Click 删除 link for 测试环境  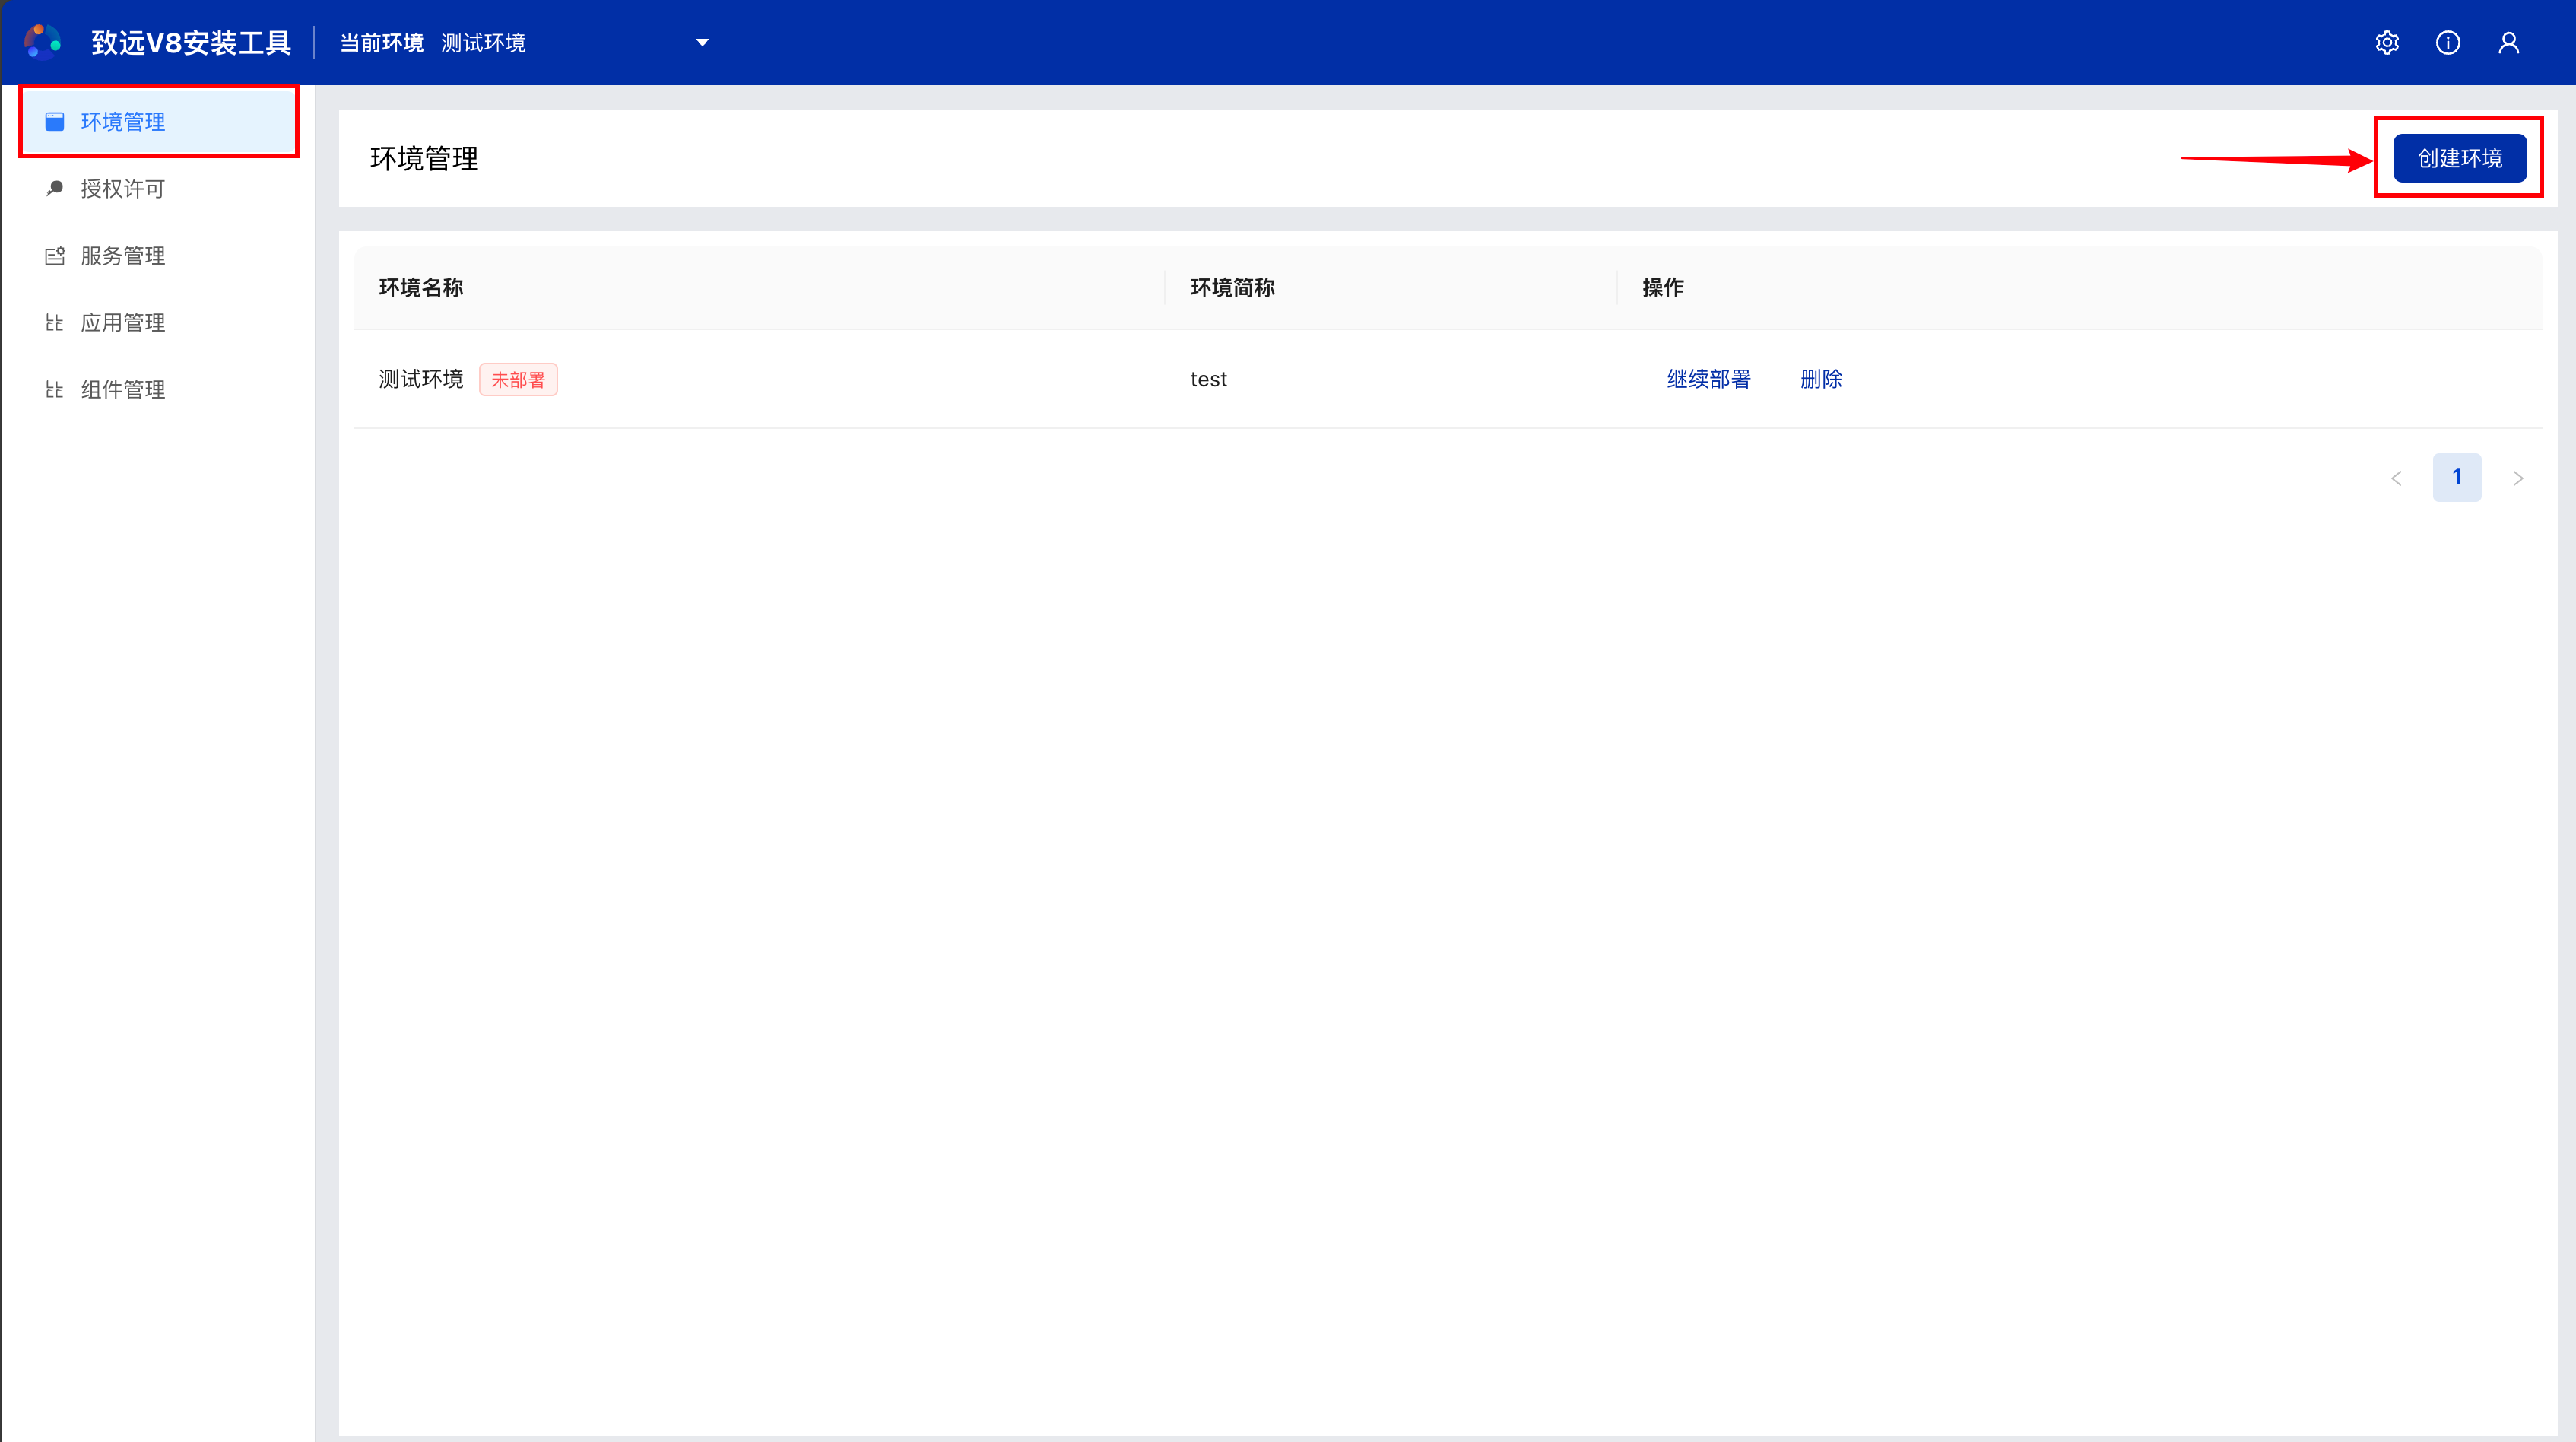point(1821,379)
